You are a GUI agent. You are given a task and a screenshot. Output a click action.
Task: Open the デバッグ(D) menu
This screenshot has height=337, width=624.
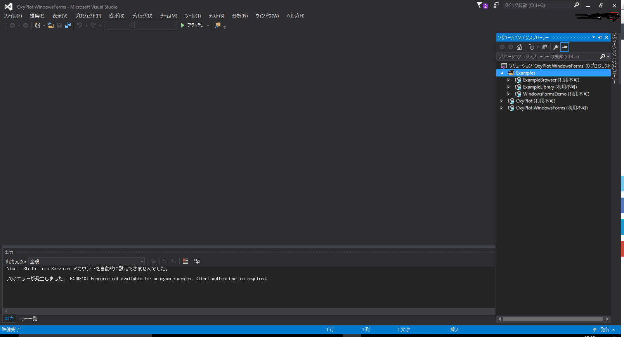click(x=142, y=16)
